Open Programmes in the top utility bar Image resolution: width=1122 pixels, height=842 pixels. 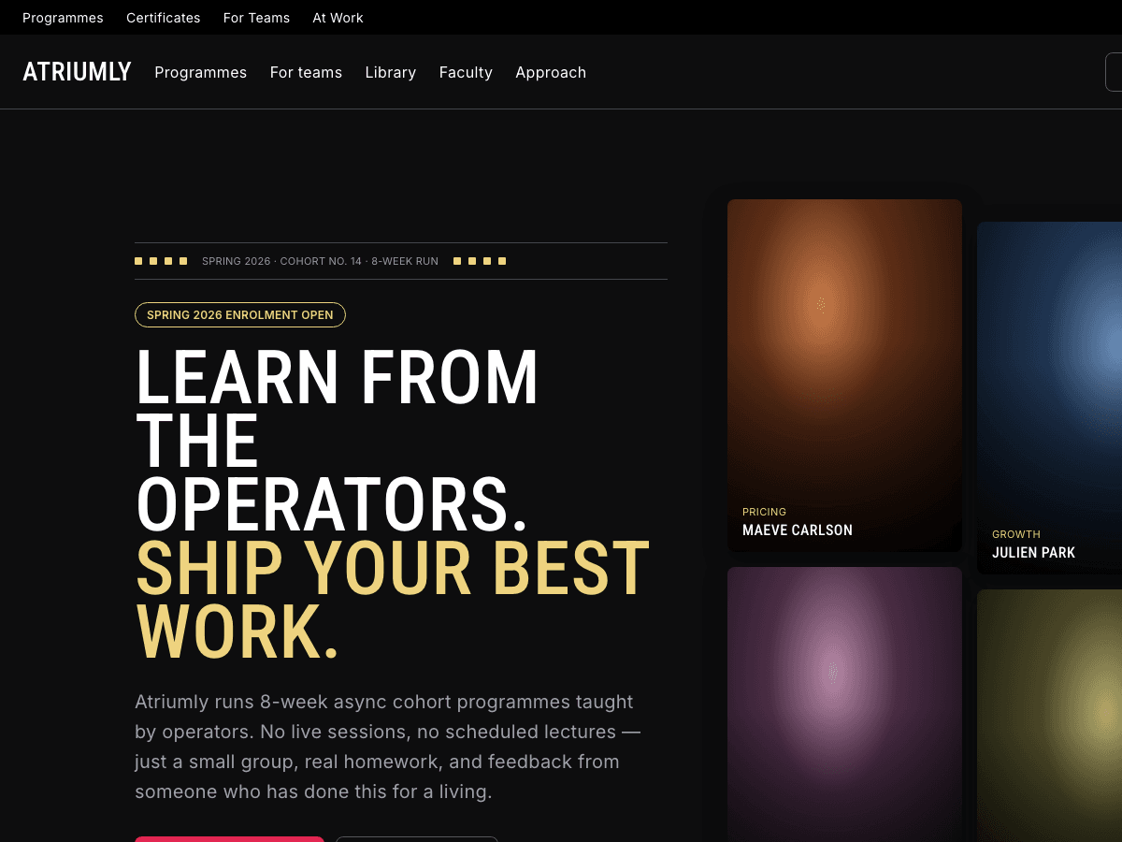pos(63,18)
